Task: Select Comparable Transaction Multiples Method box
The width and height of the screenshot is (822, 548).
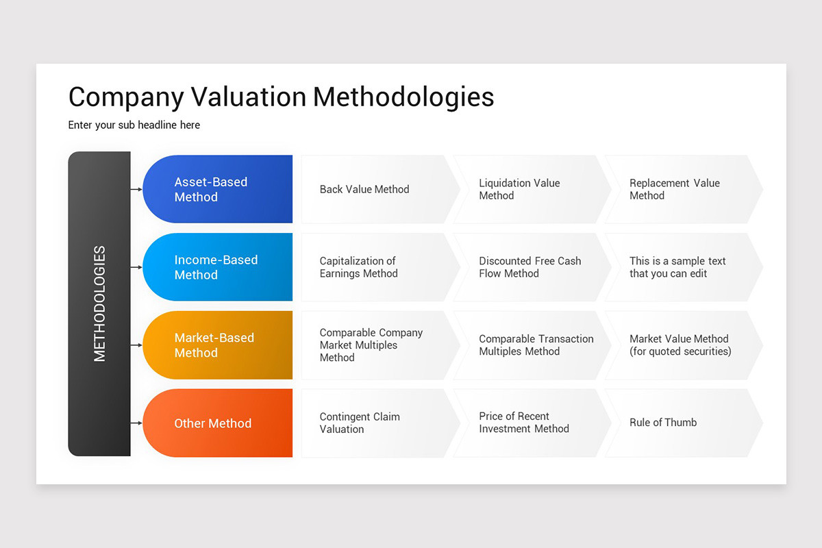Action: coord(532,345)
